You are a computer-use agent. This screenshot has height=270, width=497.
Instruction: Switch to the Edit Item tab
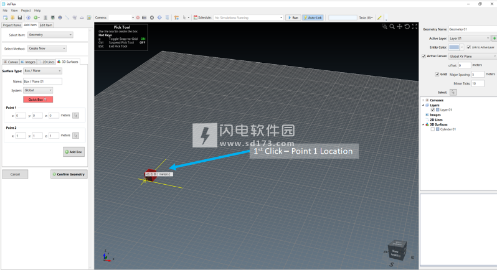[x=46, y=26]
